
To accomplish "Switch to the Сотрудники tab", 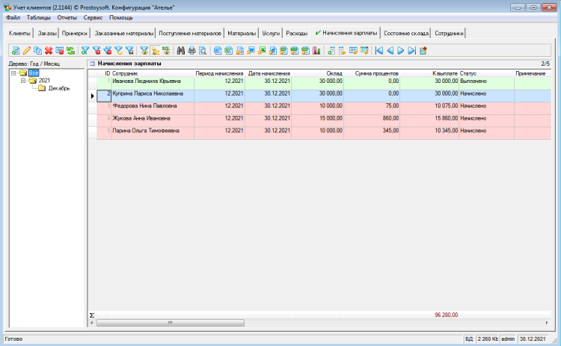I will click(449, 34).
